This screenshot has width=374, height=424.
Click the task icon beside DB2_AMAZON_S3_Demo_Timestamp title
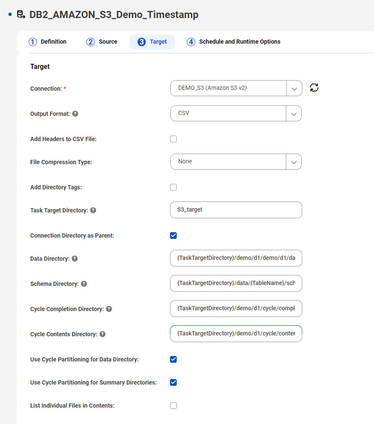21,14
